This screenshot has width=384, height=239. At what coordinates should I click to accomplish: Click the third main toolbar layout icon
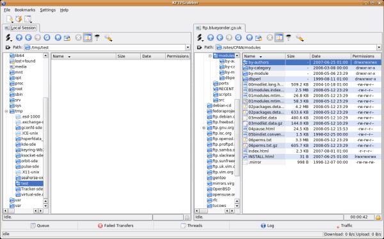[x=28, y=19]
